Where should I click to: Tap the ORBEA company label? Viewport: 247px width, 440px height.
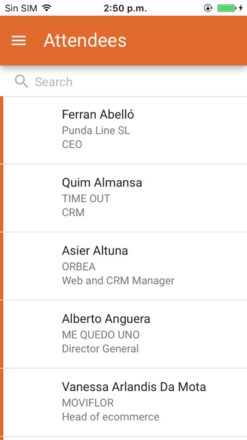tap(79, 267)
